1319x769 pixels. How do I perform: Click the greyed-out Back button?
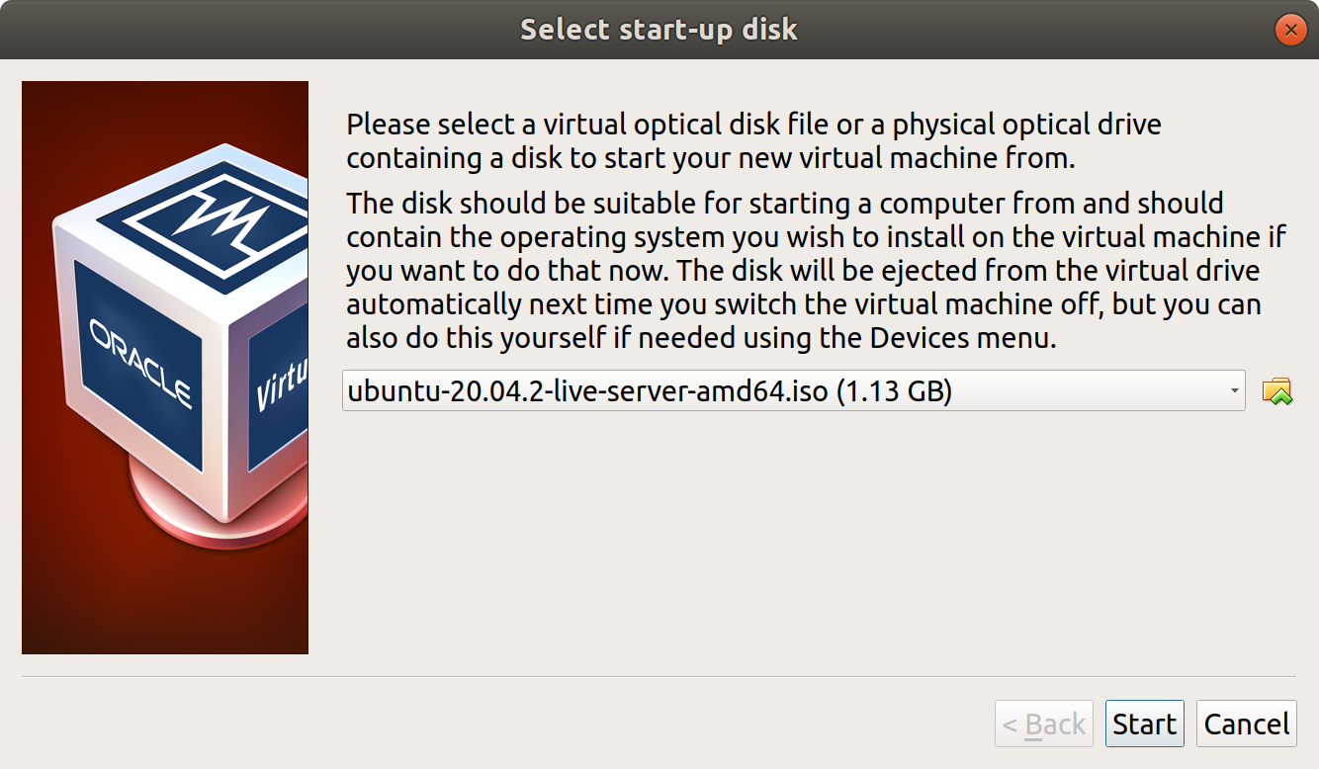[x=1043, y=724]
